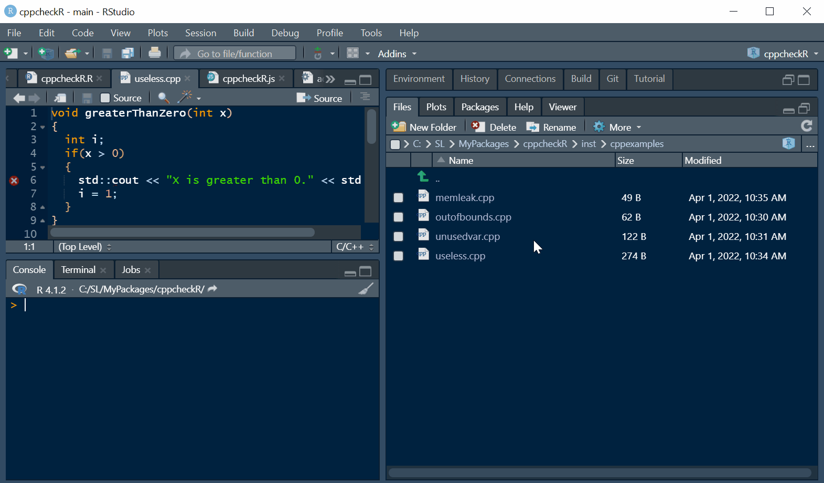Maximize the Console pane
Screen dimensions: 824x483
pos(366,271)
